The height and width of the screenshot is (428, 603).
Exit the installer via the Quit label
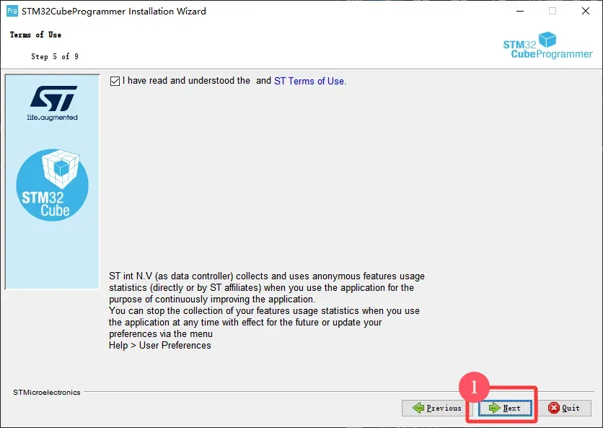571,408
